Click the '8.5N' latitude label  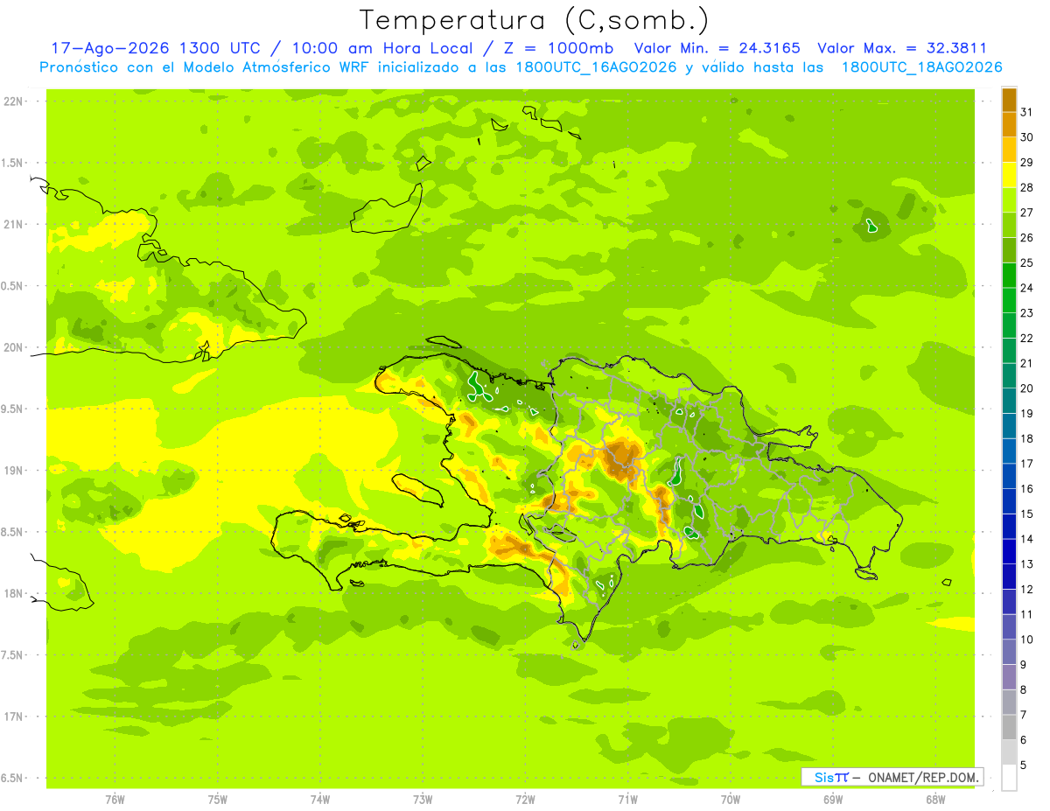click(13, 532)
